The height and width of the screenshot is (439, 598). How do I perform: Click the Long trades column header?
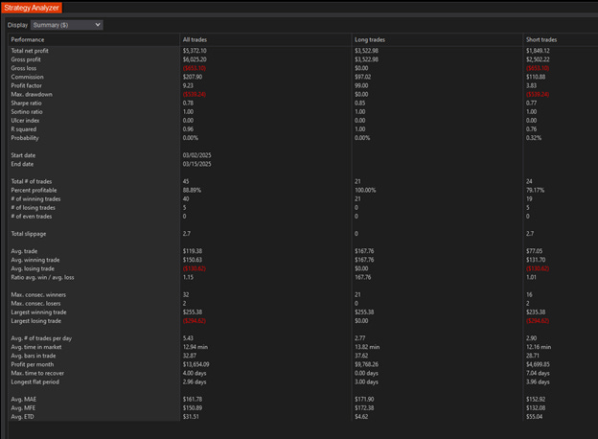[370, 39]
